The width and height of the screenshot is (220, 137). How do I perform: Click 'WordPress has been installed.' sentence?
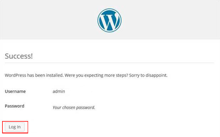[34, 75]
